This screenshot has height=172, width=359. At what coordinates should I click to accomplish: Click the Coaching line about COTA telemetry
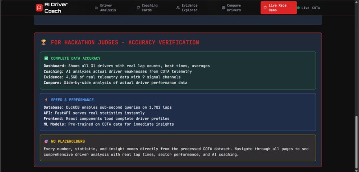tap(118, 71)
